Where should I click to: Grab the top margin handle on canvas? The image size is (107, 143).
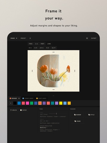click(53, 52)
